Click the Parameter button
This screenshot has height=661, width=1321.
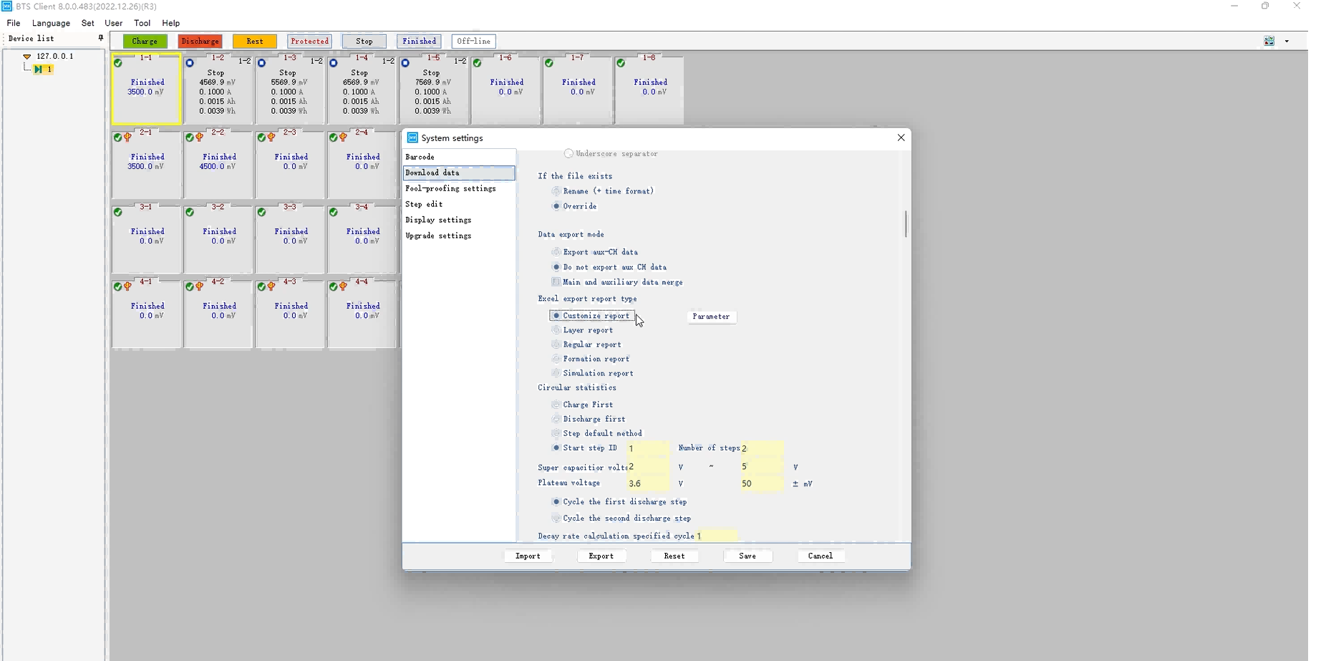tap(711, 317)
